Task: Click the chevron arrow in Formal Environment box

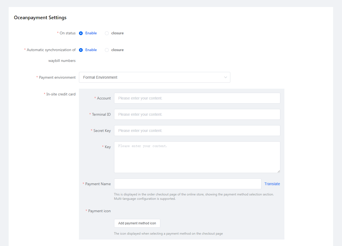Action: [225, 77]
